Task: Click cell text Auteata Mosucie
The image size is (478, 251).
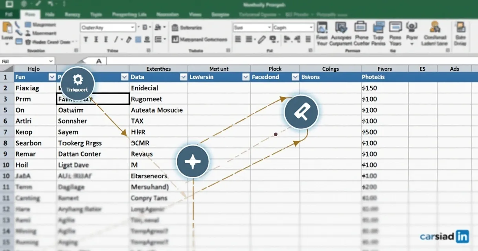Action: (156, 110)
